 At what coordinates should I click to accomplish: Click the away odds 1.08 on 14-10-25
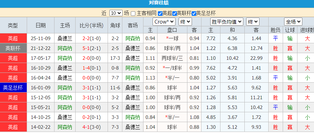point(194,117)
